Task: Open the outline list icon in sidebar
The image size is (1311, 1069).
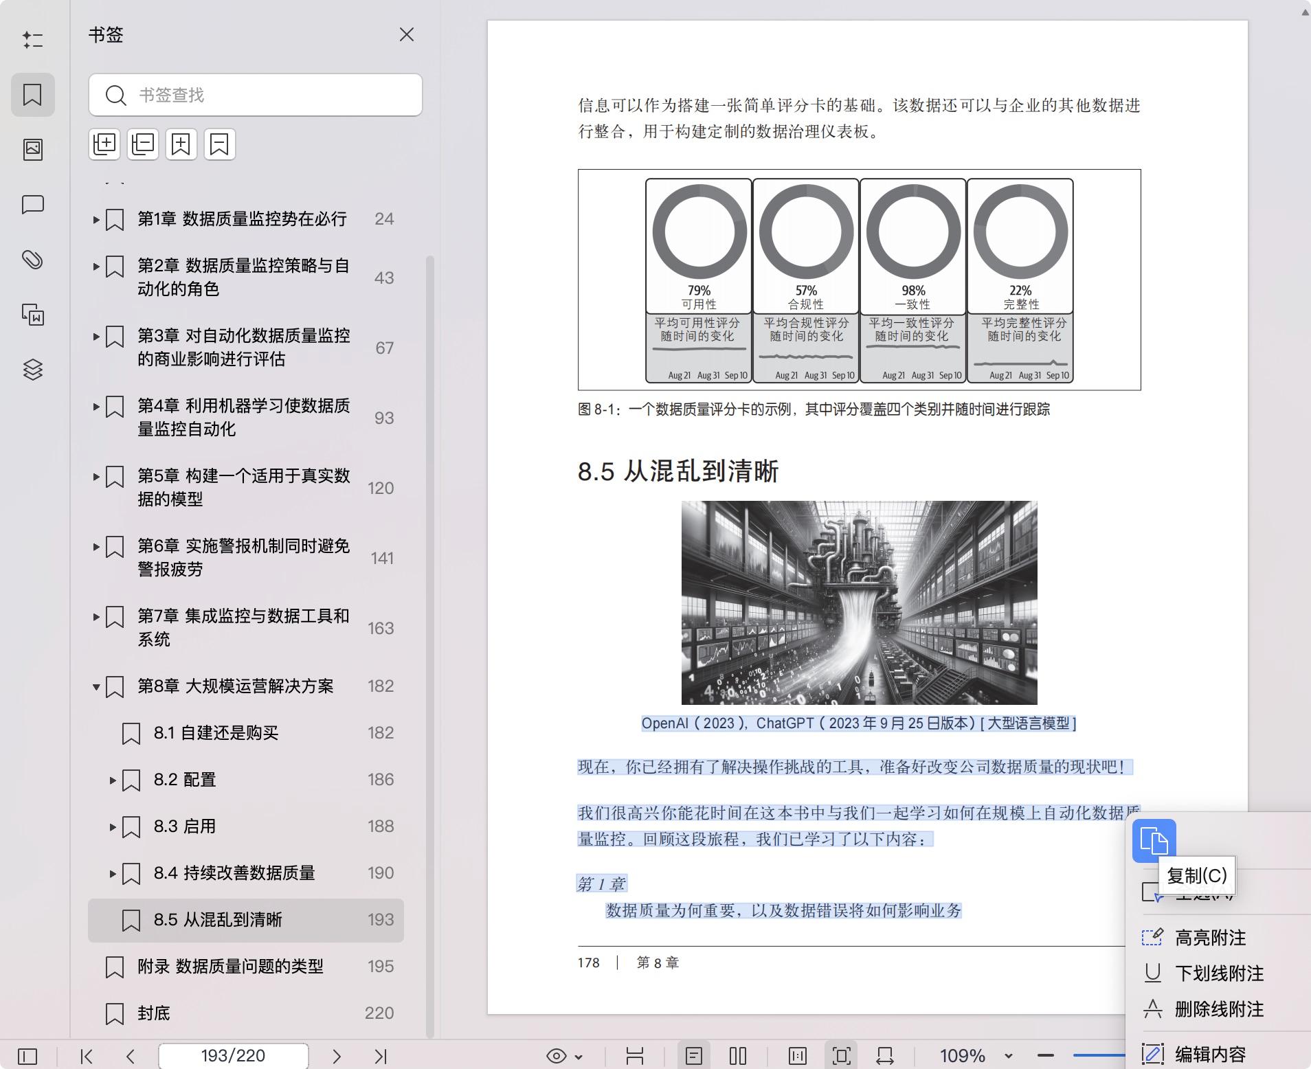Action: pyautogui.click(x=32, y=40)
